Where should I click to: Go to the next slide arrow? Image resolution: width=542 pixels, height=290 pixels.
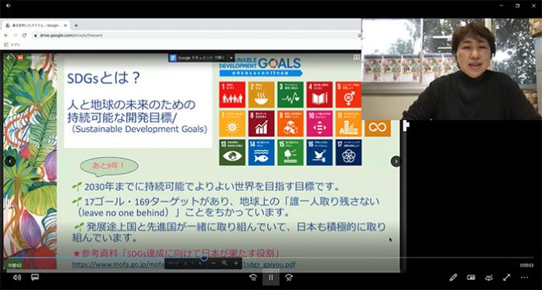point(396,161)
